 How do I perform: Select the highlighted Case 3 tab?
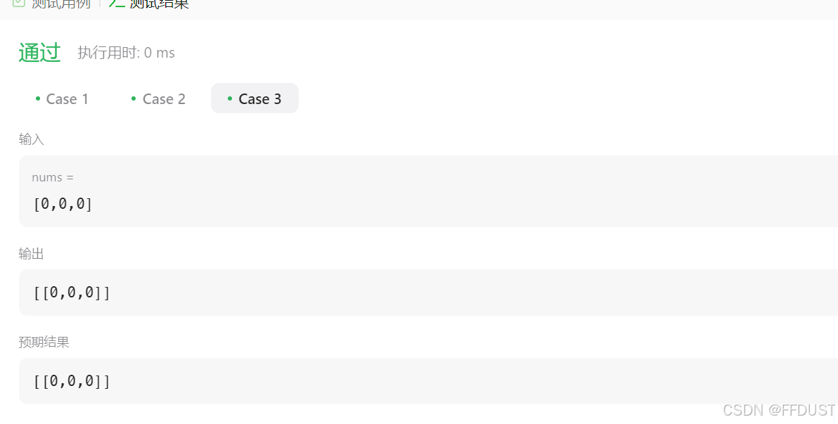(254, 98)
